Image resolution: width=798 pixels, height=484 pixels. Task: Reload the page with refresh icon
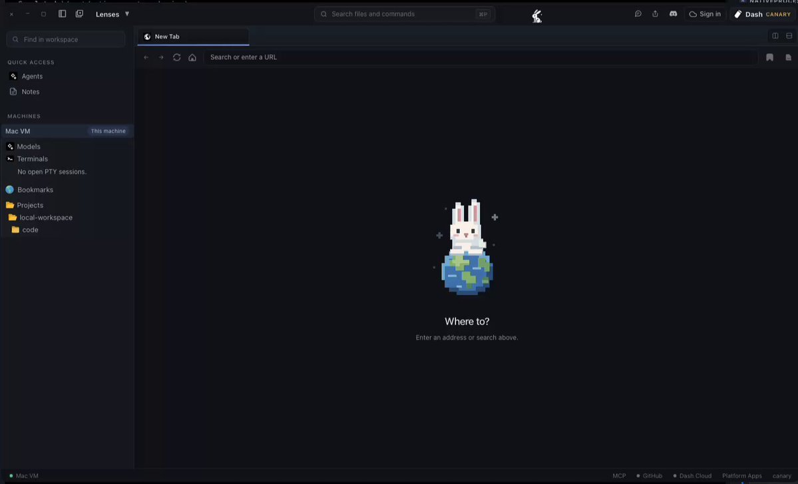(x=176, y=57)
